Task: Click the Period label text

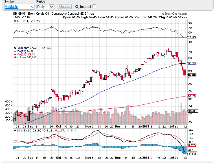Action: point(41,1)
